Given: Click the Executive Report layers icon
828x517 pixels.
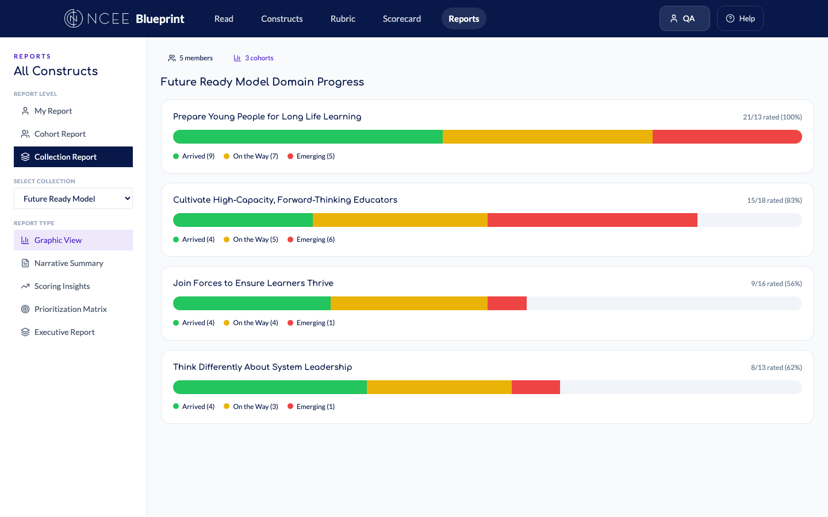Looking at the screenshot, I should tap(25, 332).
